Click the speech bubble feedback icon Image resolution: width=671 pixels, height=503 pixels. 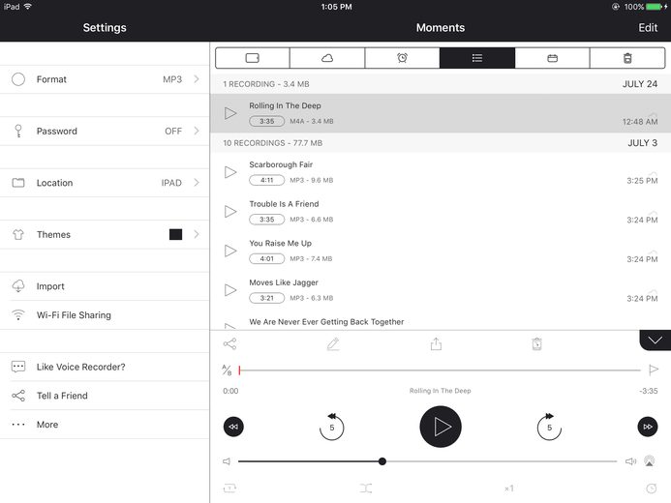pos(18,367)
